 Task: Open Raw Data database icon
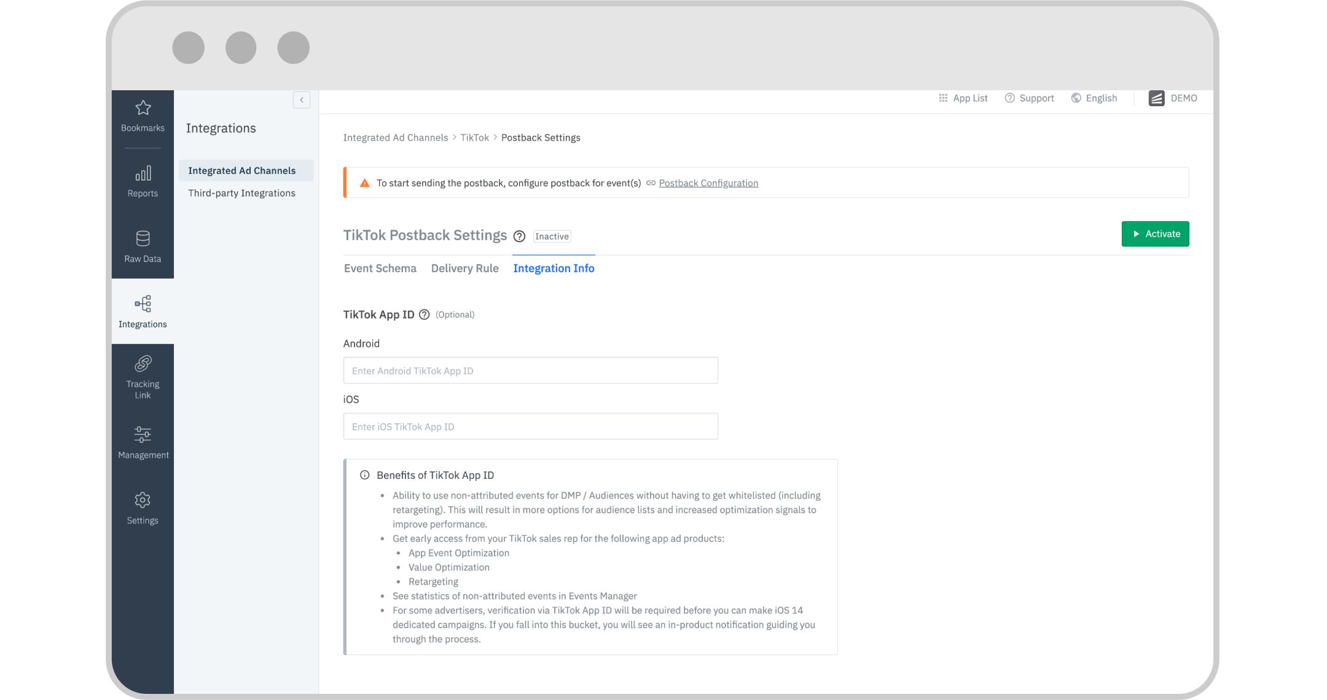(x=143, y=239)
